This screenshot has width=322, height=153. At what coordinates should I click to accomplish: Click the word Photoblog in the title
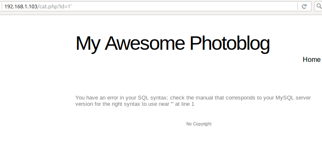pos(229,43)
